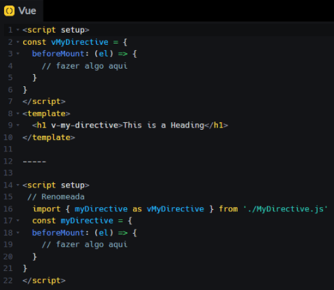This screenshot has width=334, height=290.
Task: Click the '</template>' closing tag on line 10
Action: click(49, 137)
